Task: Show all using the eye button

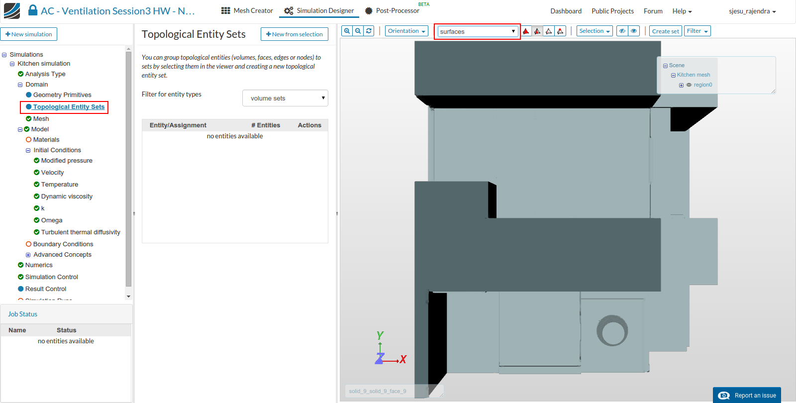Action: point(634,31)
